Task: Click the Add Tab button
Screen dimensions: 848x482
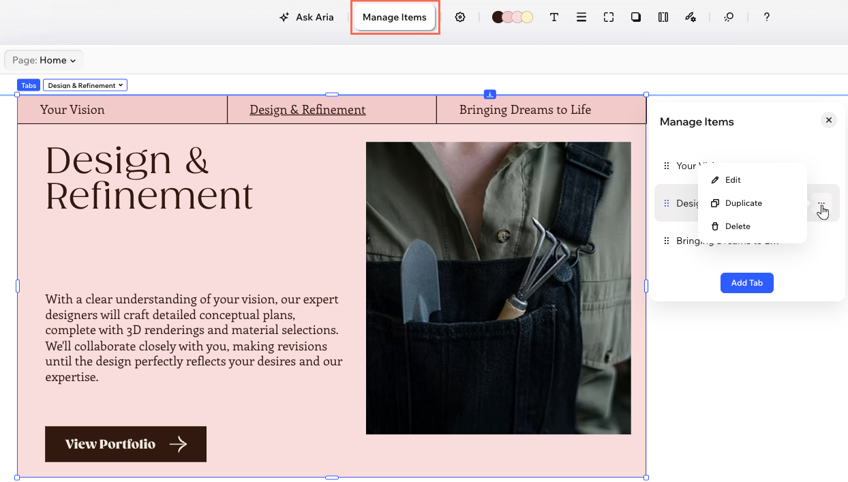Action: tap(746, 283)
